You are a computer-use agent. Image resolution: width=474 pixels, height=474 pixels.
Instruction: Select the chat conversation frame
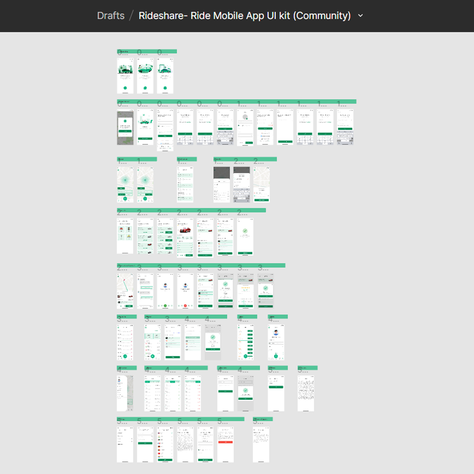[145, 291]
